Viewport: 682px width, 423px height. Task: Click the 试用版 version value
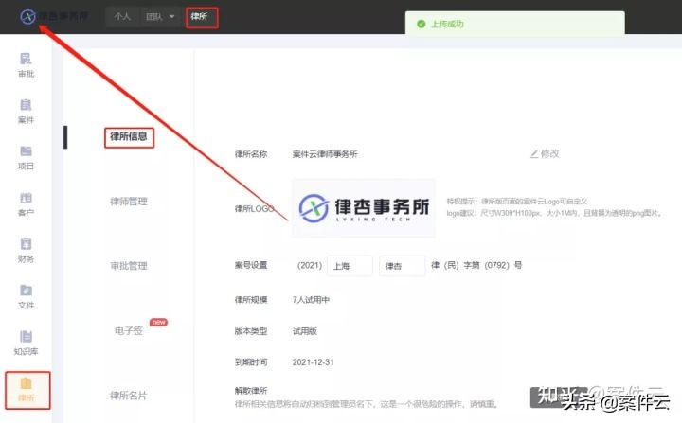point(304,331)
